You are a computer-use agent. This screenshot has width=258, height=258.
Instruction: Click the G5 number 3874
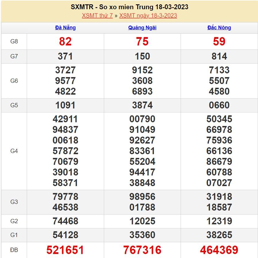pos(142,105)
